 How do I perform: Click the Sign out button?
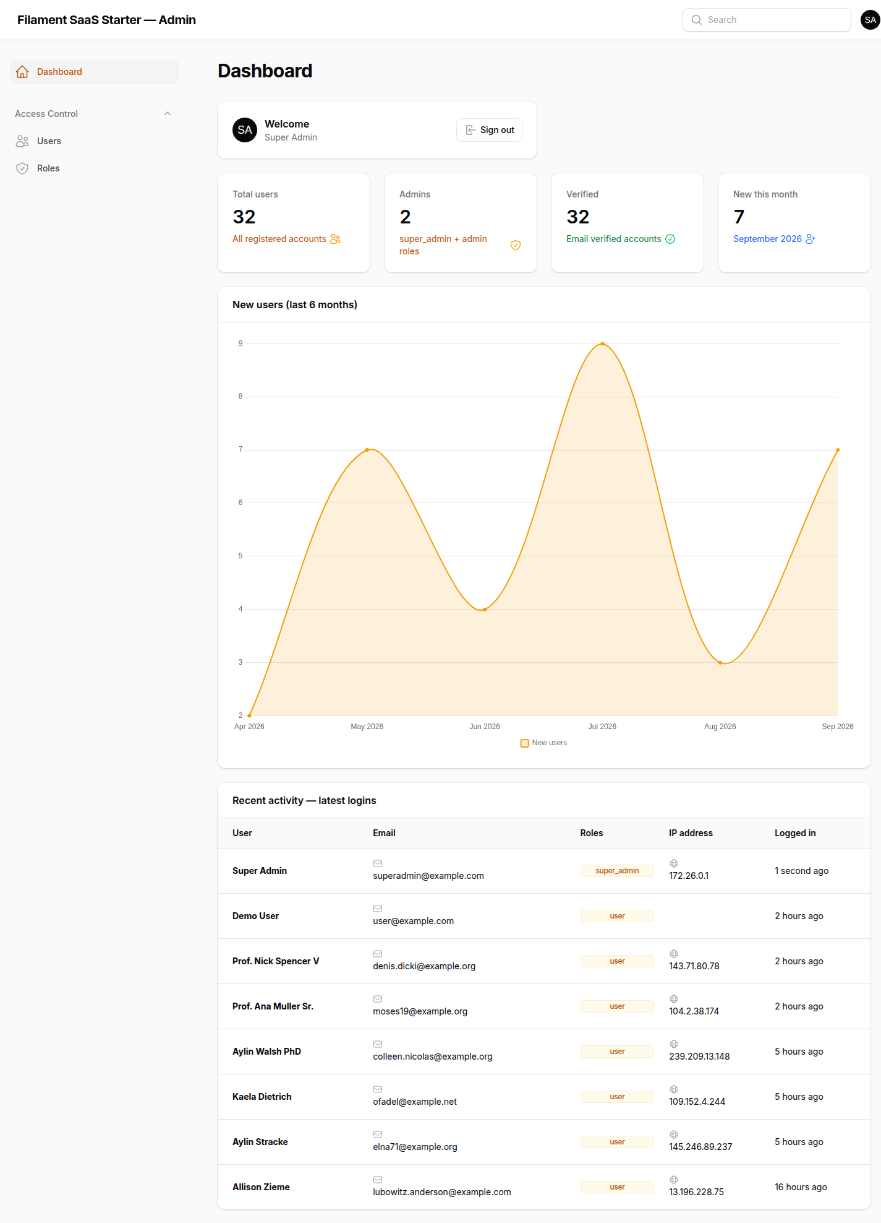pos(489,130)
